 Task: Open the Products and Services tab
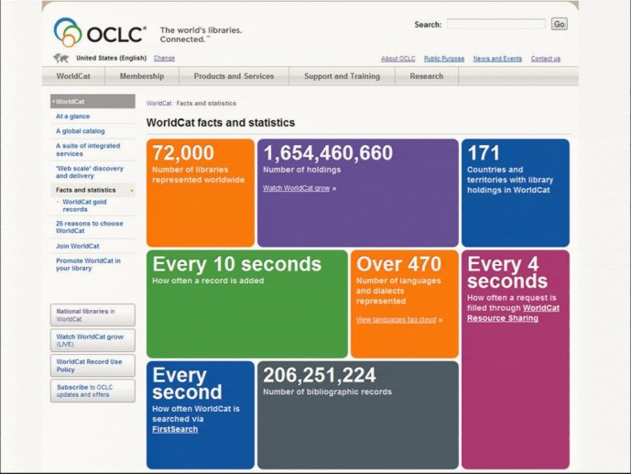point(234,76)
